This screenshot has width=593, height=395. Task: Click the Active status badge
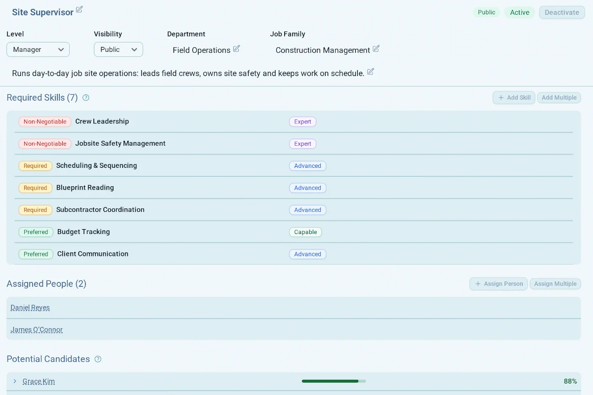pos(520,12)
